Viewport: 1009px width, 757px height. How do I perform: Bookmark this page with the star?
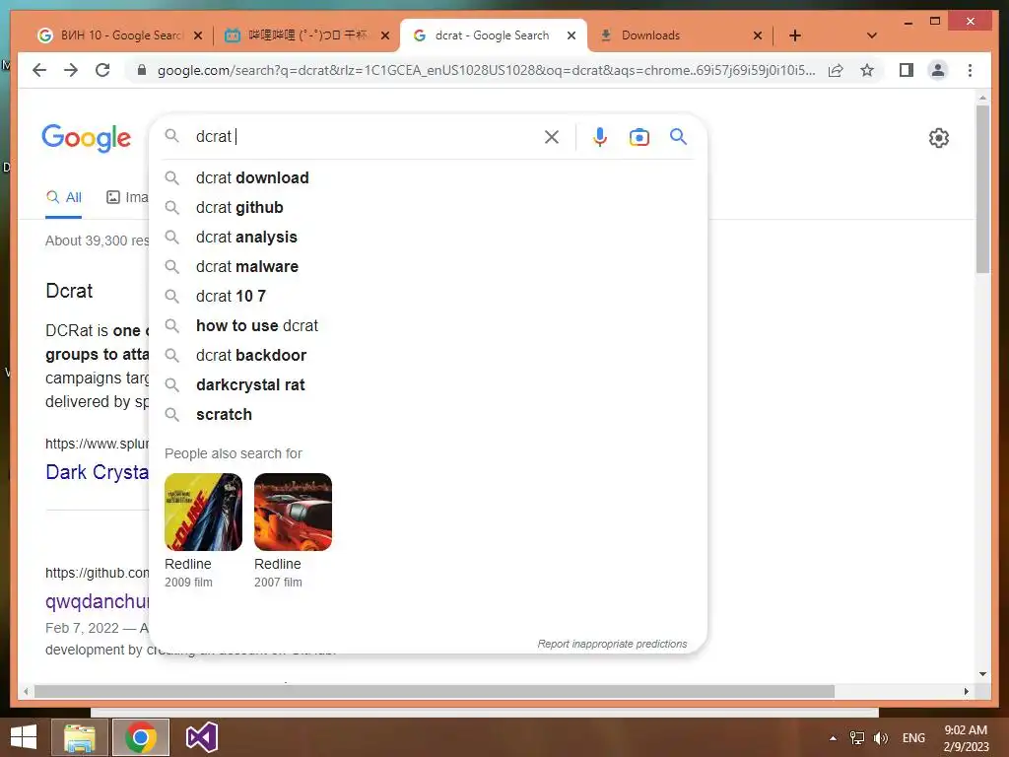(867, 70)
